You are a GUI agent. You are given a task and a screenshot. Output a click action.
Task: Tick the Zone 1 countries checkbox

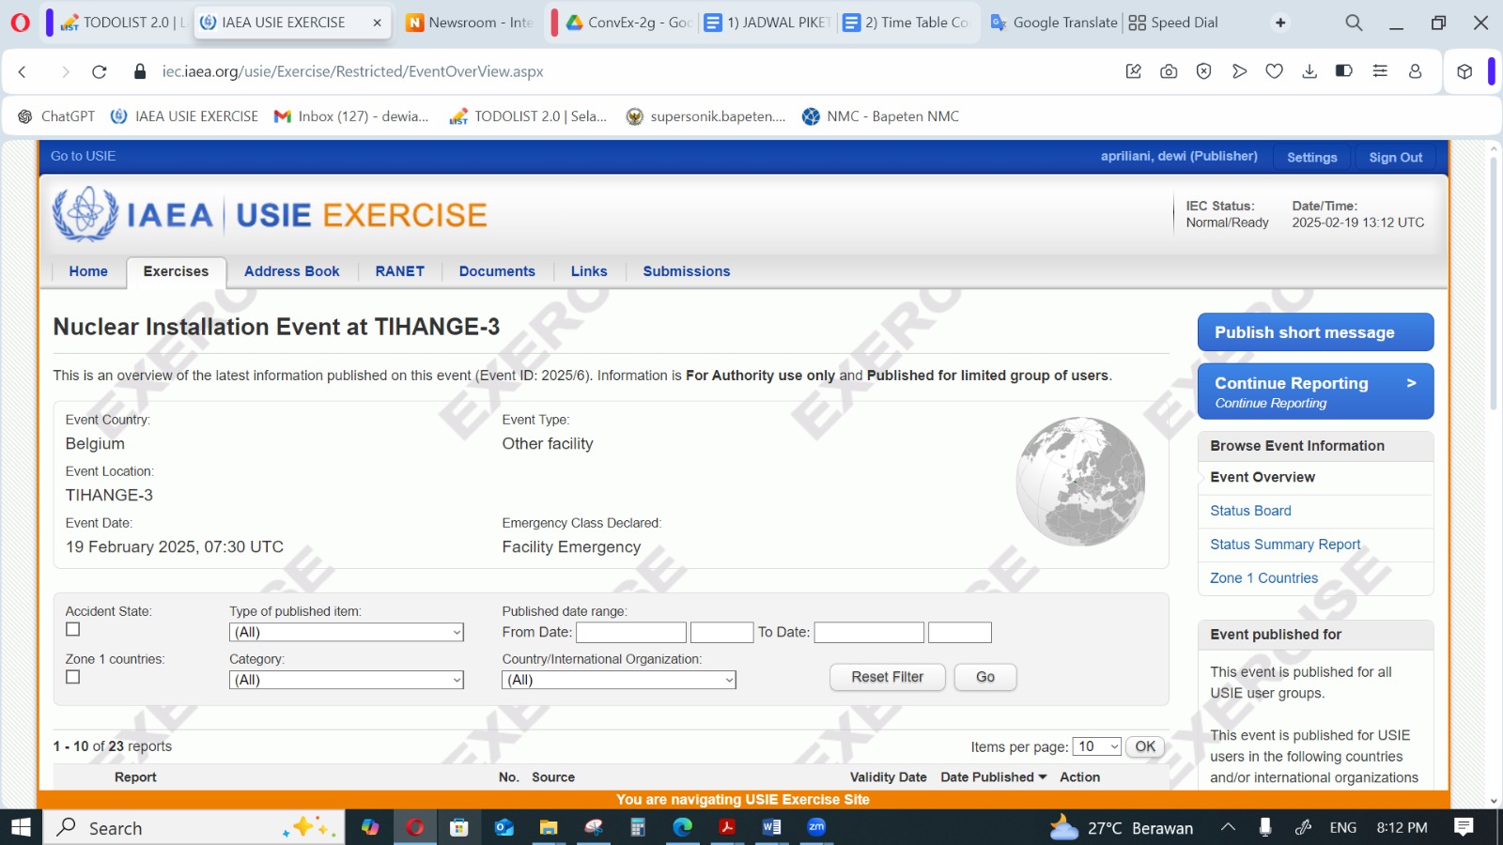(x=73, y=677)
